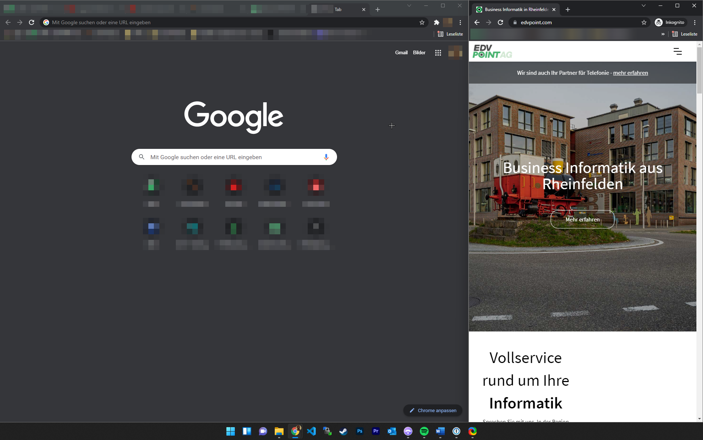Open the EDV Point hamburger menu
703x440 pixels.
pyautogui.click(x=677, y=52)
